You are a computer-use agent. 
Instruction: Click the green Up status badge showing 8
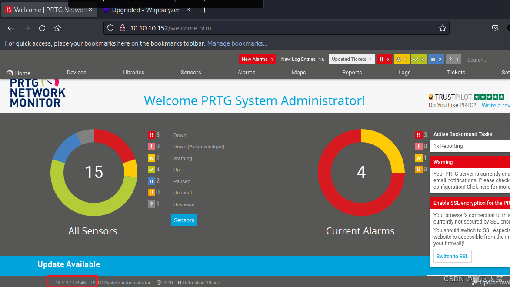pyautogui.click(x=419, y=59)
